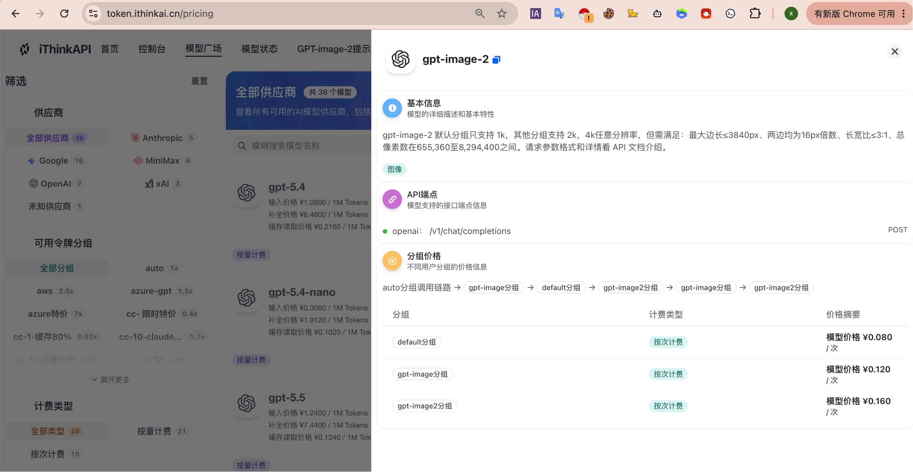
Task: Filter by 按次计费 billing type
Action: 55,454
